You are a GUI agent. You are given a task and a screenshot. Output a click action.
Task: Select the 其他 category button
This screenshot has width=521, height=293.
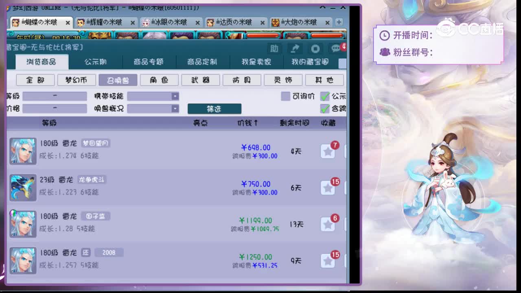coord(324,80)
